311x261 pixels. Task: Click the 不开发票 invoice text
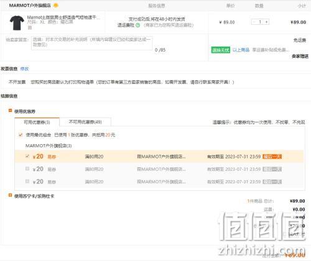pyautogui.click(x=17, y=82)
